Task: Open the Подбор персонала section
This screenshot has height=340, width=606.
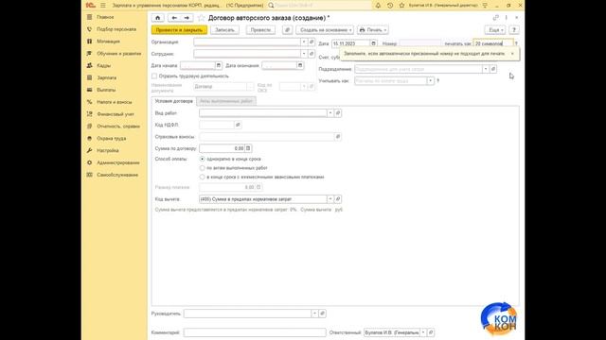Action: click(116, 29)
